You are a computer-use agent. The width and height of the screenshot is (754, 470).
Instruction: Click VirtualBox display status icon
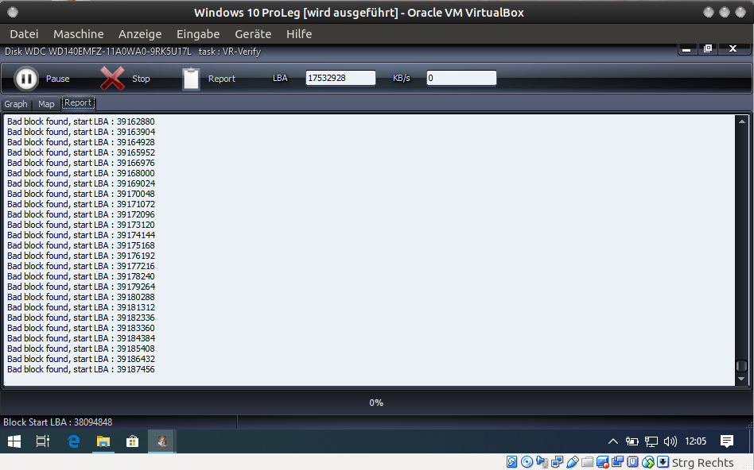click(x=617, y=462)
